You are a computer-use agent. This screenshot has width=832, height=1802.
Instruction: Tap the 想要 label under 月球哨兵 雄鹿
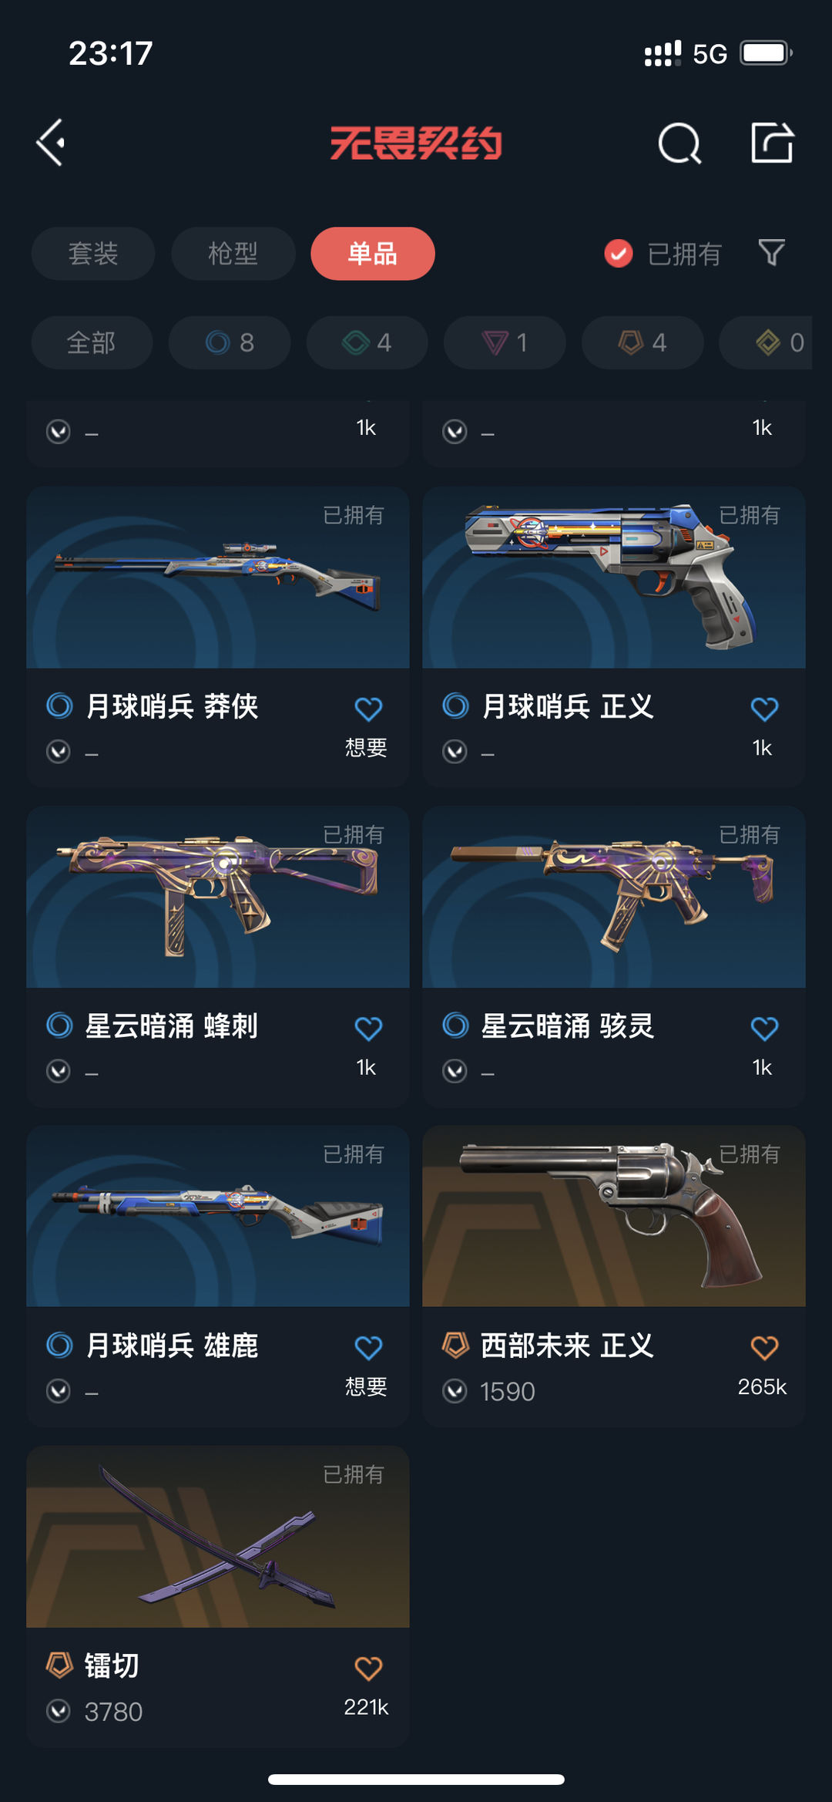366,1386
